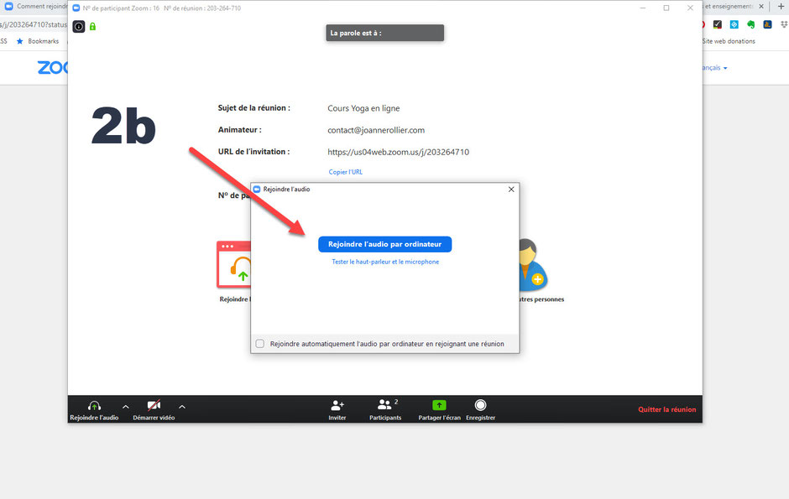Click the checkmark extension icon in the browser
Image resolution: width=789 pixels, height=499 pixels.
point(718,24)
